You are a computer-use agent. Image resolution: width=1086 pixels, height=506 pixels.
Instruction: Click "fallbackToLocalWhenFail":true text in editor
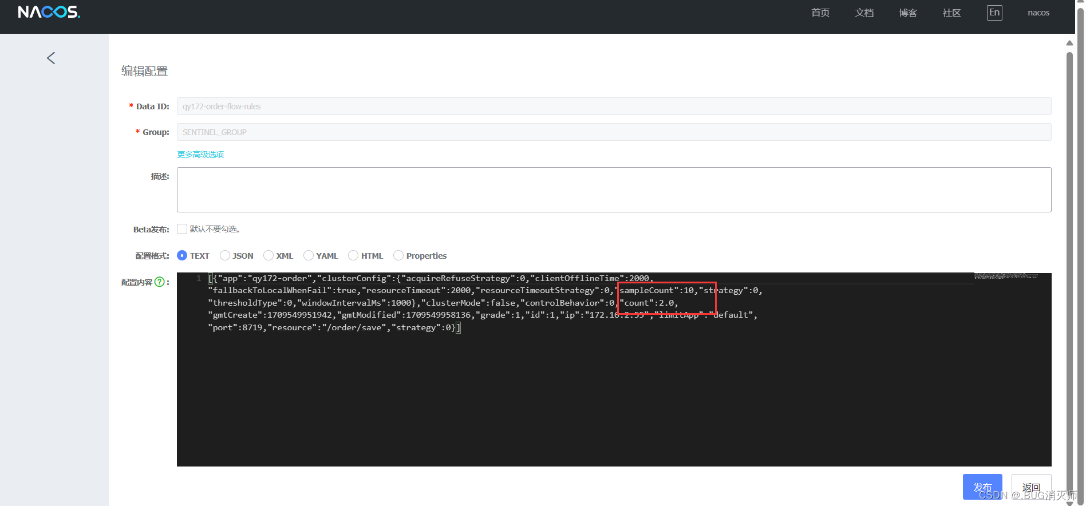(x=282, y=290)
